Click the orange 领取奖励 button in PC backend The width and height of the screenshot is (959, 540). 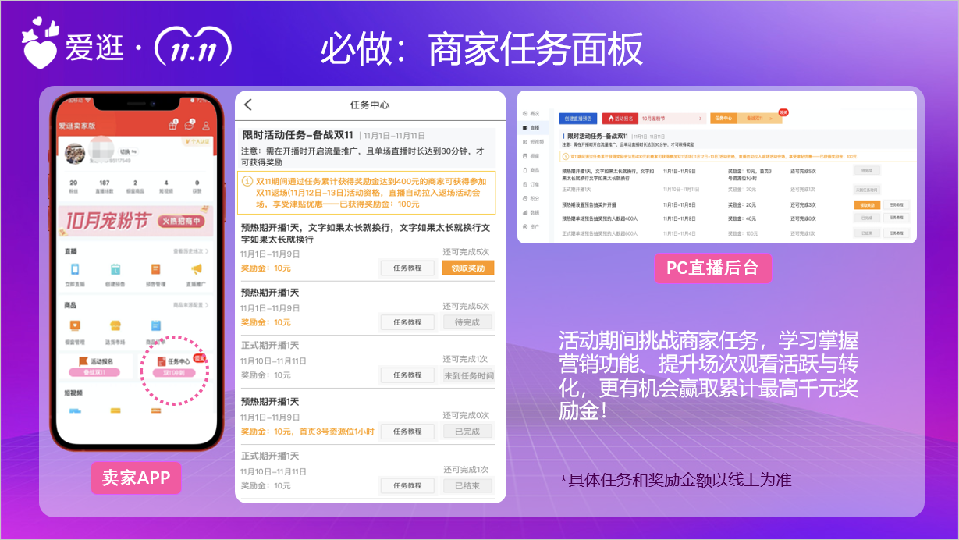pyautogui.click(x=867, y=204)
